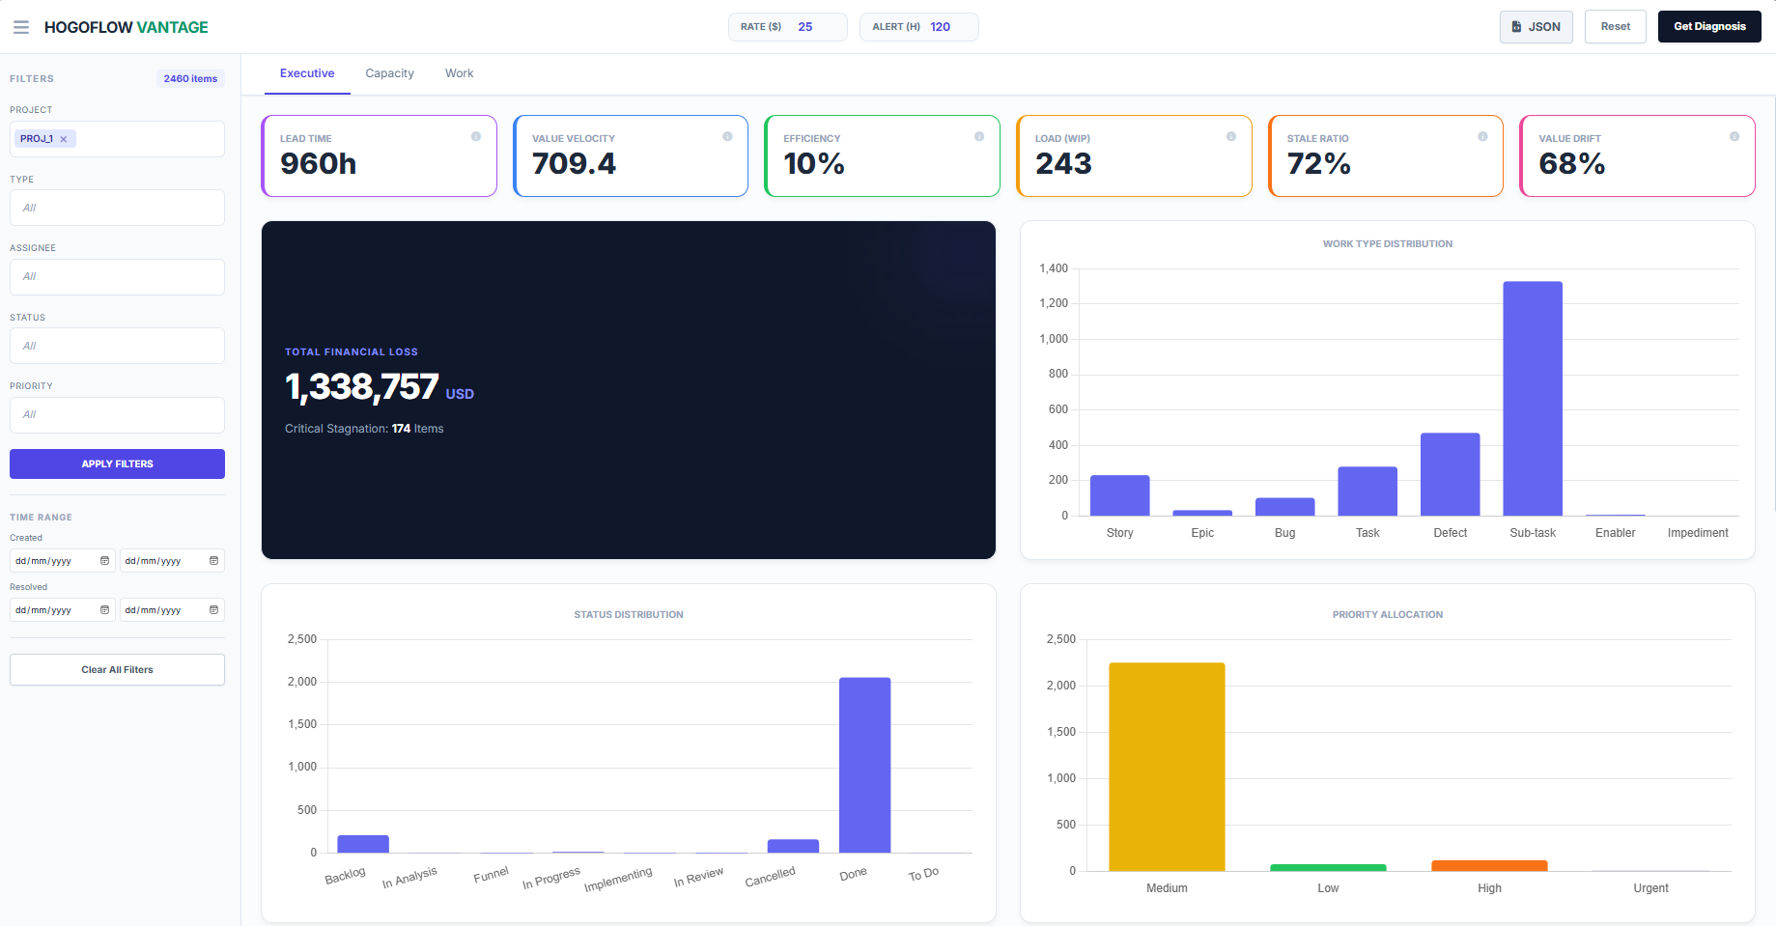Image resolution: width=1776 pixels, height=926 pixels.
Task: Click the Get Diagnosis button
Action: pos(1708,26)
